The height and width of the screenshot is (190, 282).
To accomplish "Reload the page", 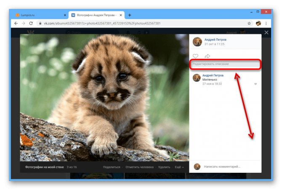I will pyautogui.click(x=31, y=24).
